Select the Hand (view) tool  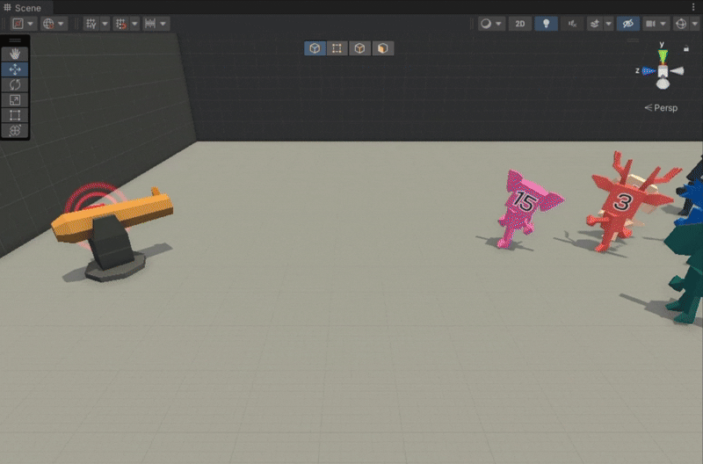[x=15, y=54]
